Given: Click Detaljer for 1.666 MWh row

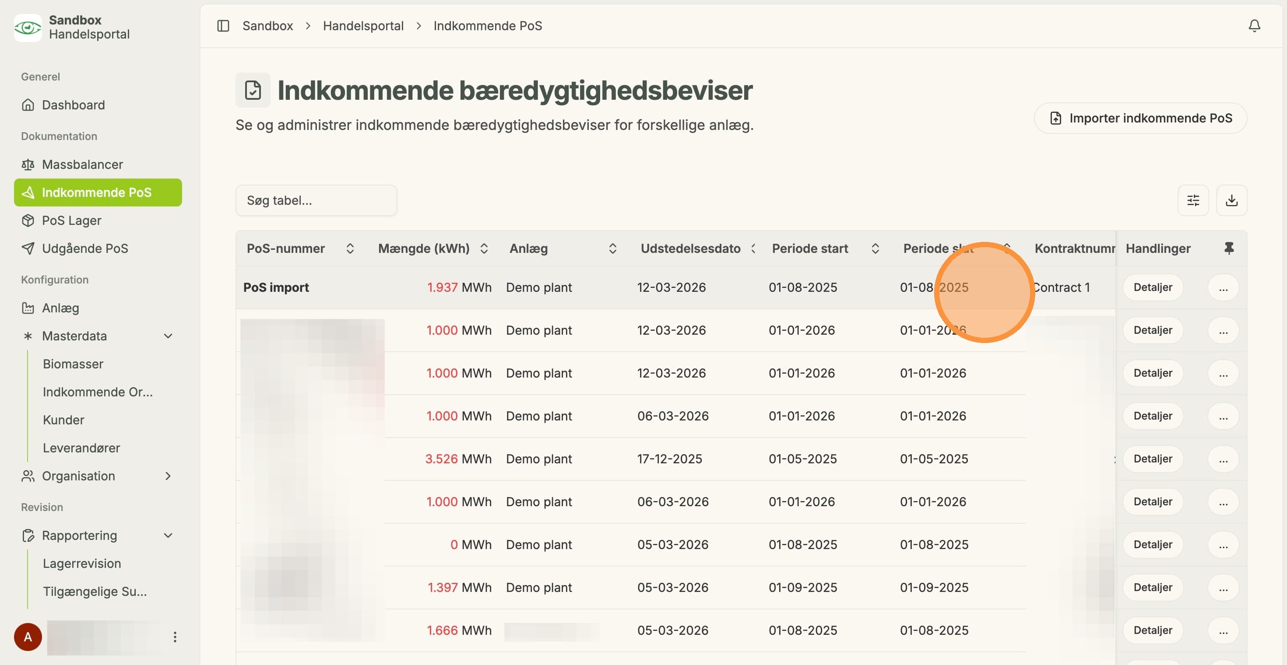Looking at the screenshot, I should (x=1153, y=630).
